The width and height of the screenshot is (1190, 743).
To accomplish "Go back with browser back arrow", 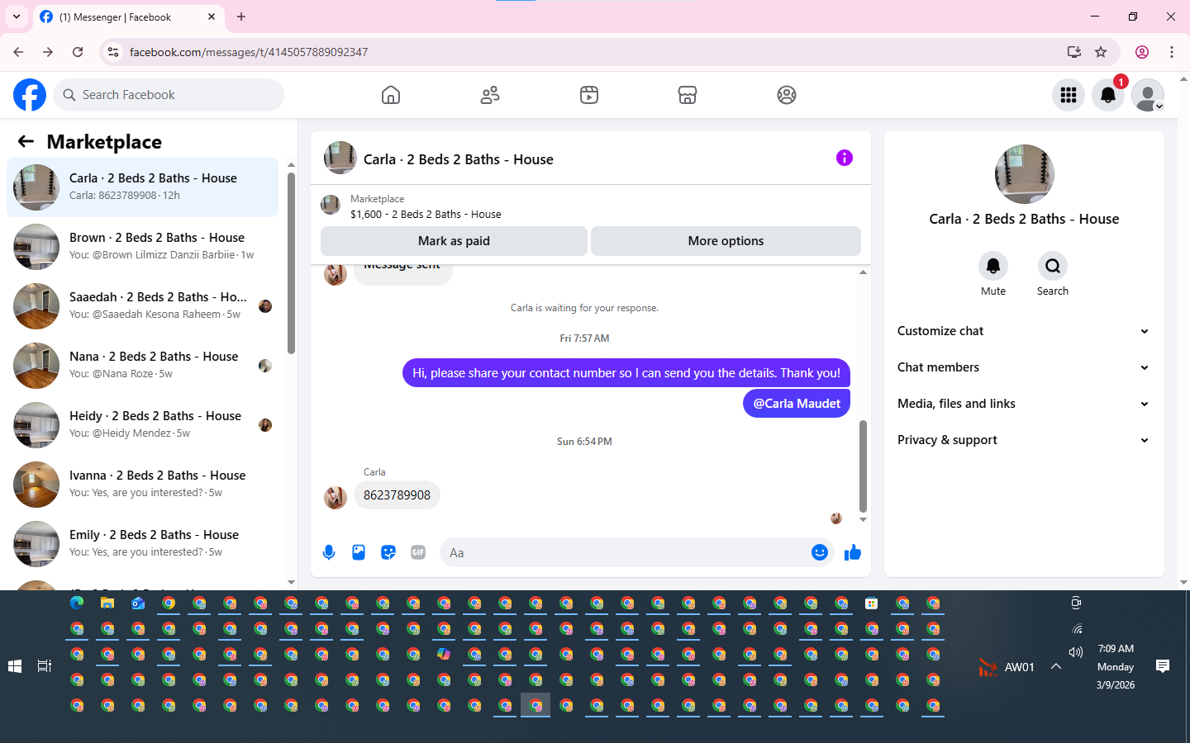I will click(18, 52).
